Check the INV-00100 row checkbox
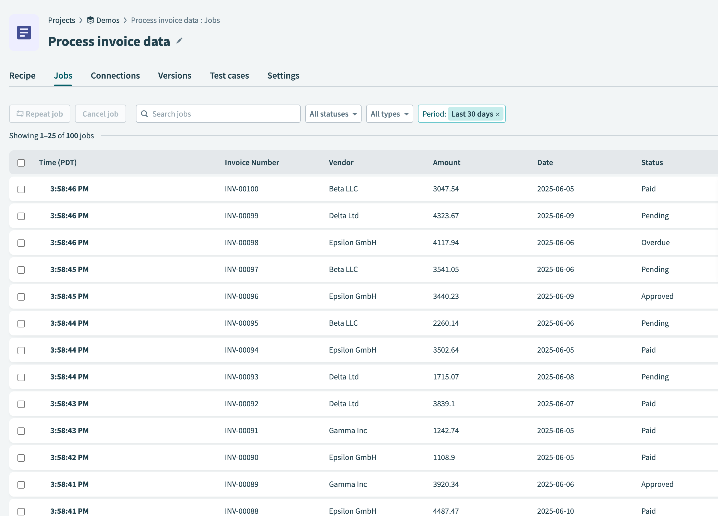This screenshot has height=516, width=718. click(21, 189)
